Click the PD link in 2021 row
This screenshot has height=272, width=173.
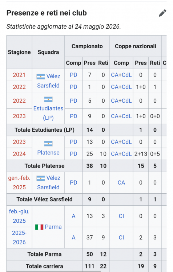(73, 75)
